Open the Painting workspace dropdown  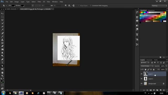coord(159,6)
